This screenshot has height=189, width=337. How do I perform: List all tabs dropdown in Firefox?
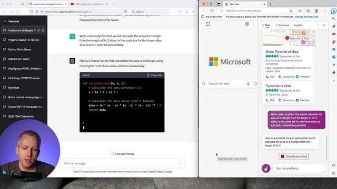(x=187, y=4)
